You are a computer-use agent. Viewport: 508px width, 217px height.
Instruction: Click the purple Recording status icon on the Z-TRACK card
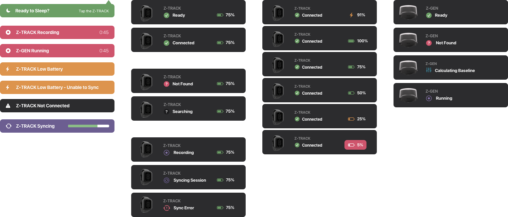[x=167, y=153]
